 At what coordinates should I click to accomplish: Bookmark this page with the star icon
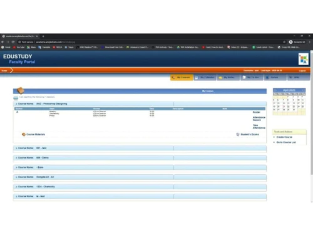(284, 42)
